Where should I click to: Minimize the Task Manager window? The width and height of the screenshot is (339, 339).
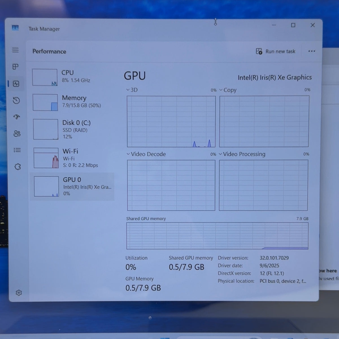coord(274,25)
